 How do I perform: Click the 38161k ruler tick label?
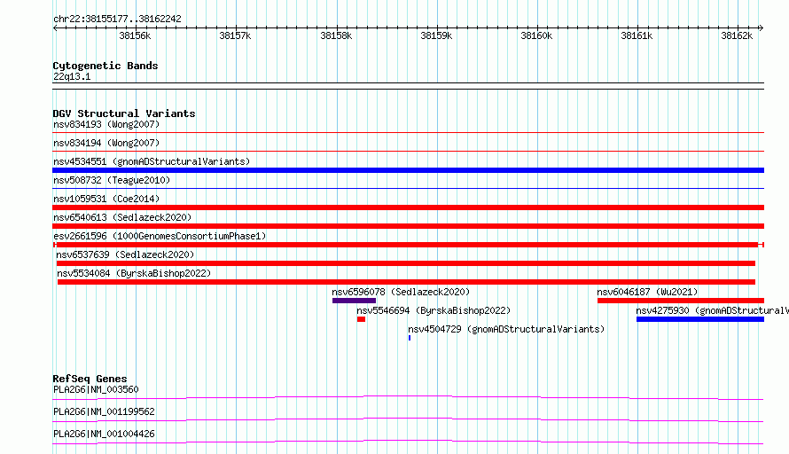(x=637, y=35)
